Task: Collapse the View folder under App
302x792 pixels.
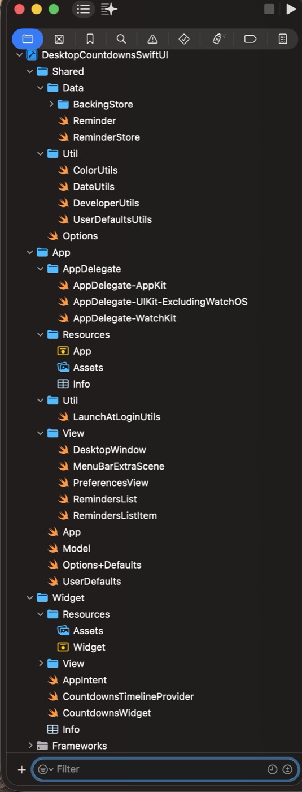Action: [40, 433]
